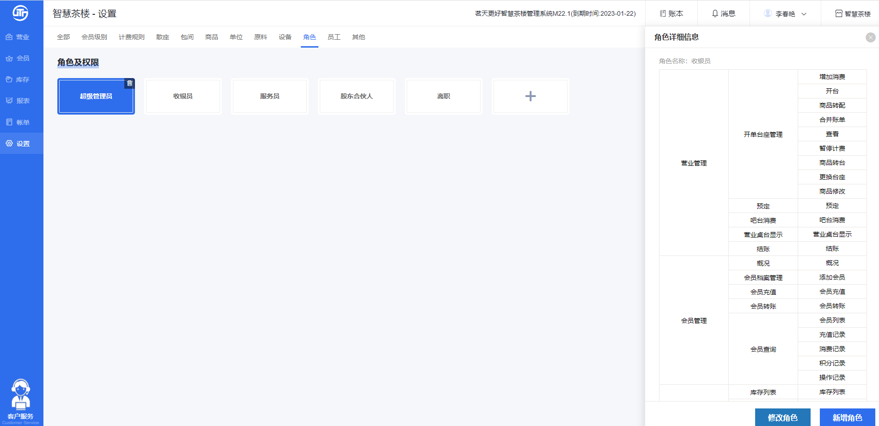Open the 智慧茶楼 store switcher
879x426 pixels.
coord(853,13)
